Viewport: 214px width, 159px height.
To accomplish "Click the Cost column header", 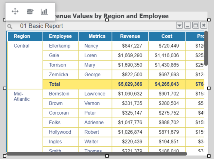I will pos(167,36).
